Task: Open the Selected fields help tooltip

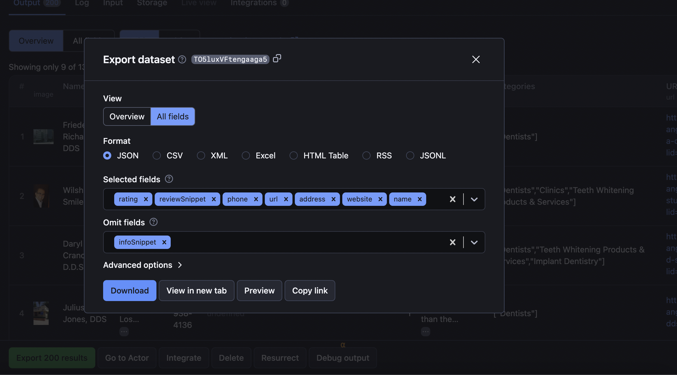Action: click(169, 179)
